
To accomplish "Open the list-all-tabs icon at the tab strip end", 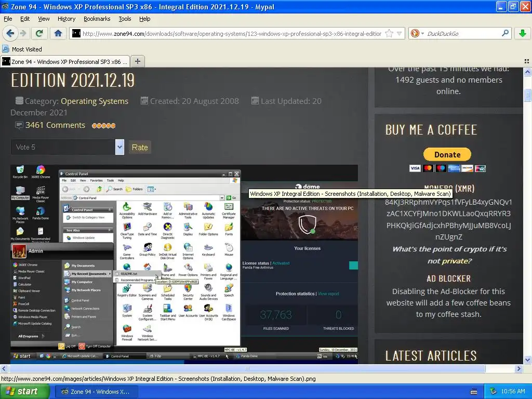I will click(527, 61).
